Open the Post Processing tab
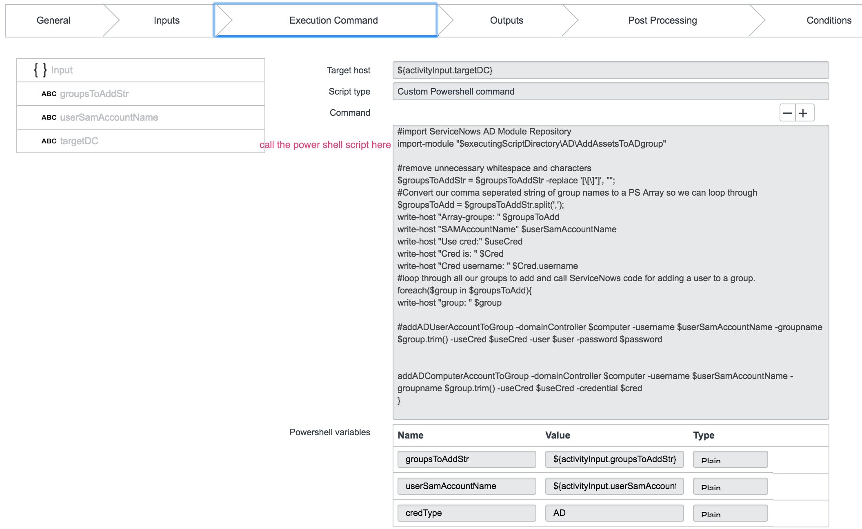Image resolution: width=862 pixels, height=529 pixels. pyautogui.click(x=662, y=20)
